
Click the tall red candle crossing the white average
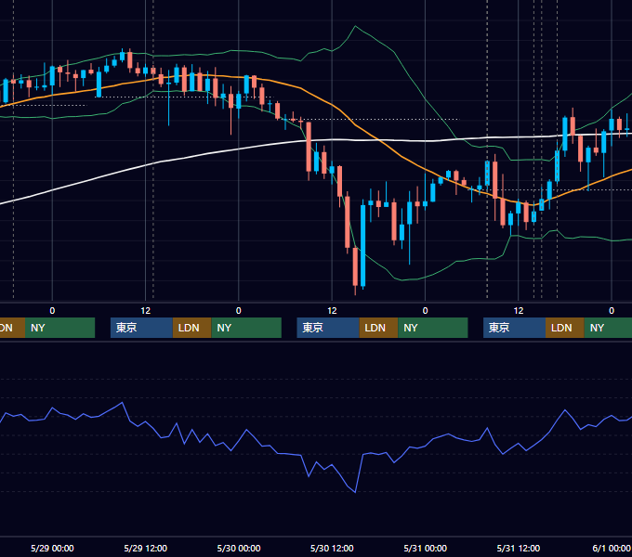[309, 147]
